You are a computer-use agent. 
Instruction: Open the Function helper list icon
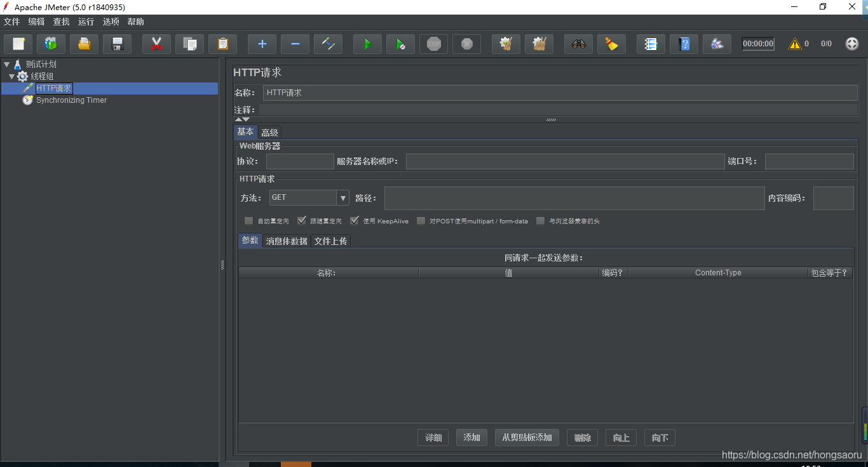pyautogui.click(x=651, y=44)
